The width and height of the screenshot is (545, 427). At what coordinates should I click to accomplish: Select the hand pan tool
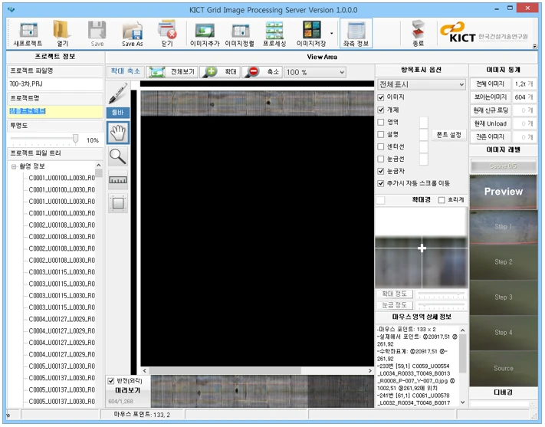[118, 133]
